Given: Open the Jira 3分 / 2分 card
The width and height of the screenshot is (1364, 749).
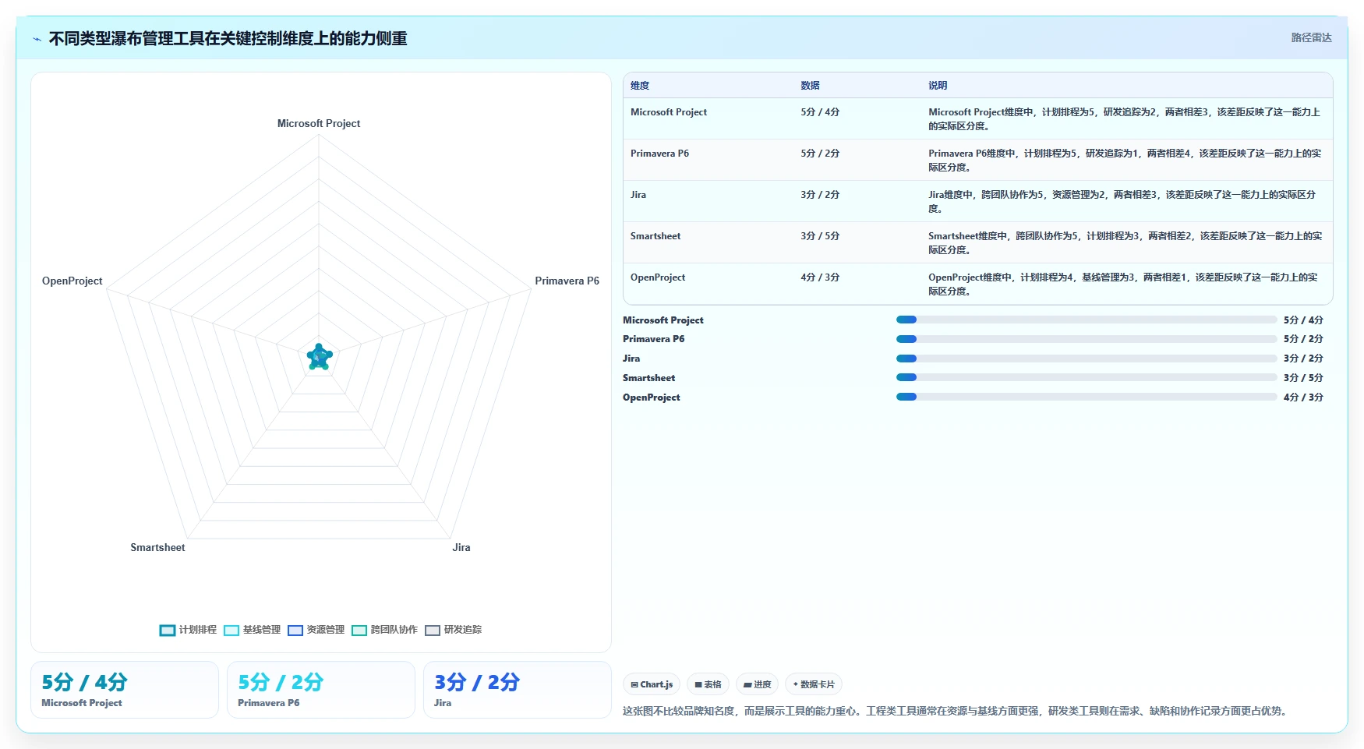Looking at the screenshot, I should pos(518,690).
